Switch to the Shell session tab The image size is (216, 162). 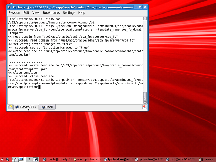click(47, 107)
